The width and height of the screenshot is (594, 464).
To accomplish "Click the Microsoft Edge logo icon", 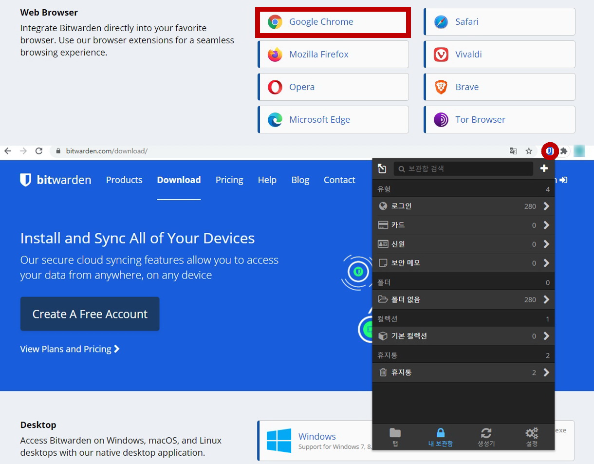I will 275,120.
